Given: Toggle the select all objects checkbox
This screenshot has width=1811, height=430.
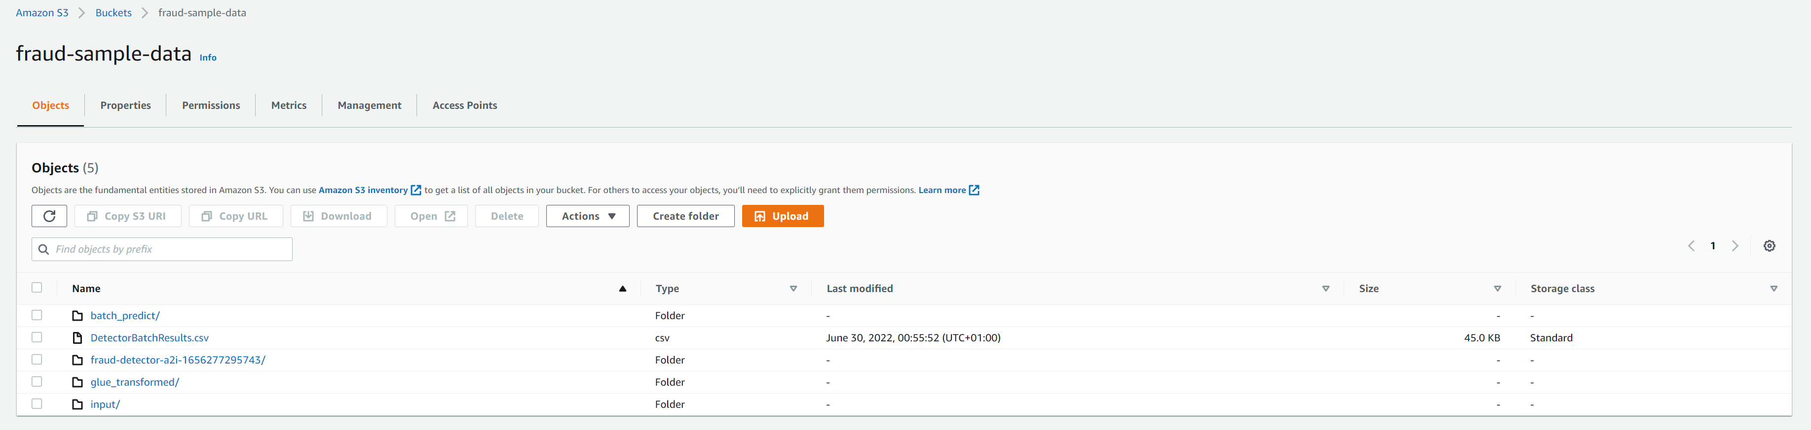Looking at the screenshot, I should [38, 288].
